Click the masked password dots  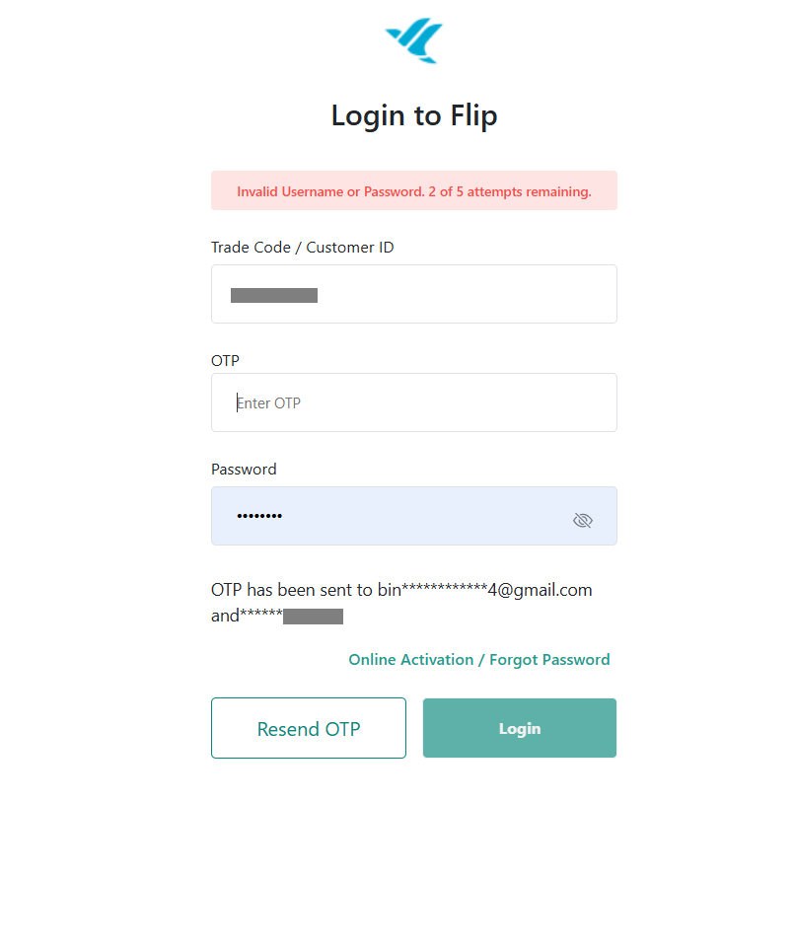(x=258, y=516)
